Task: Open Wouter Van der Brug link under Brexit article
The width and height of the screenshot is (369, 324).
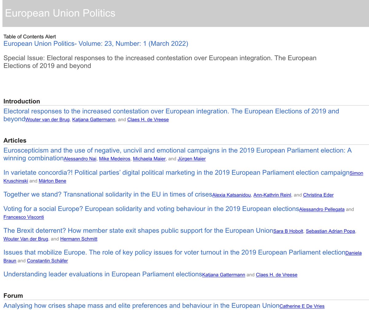Action: [26, 239]
